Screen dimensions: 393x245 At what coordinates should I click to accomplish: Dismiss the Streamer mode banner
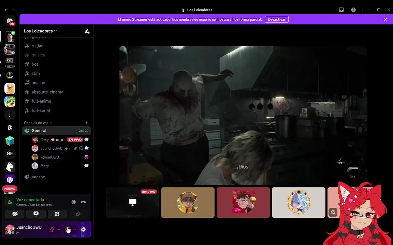click(385, 19)
